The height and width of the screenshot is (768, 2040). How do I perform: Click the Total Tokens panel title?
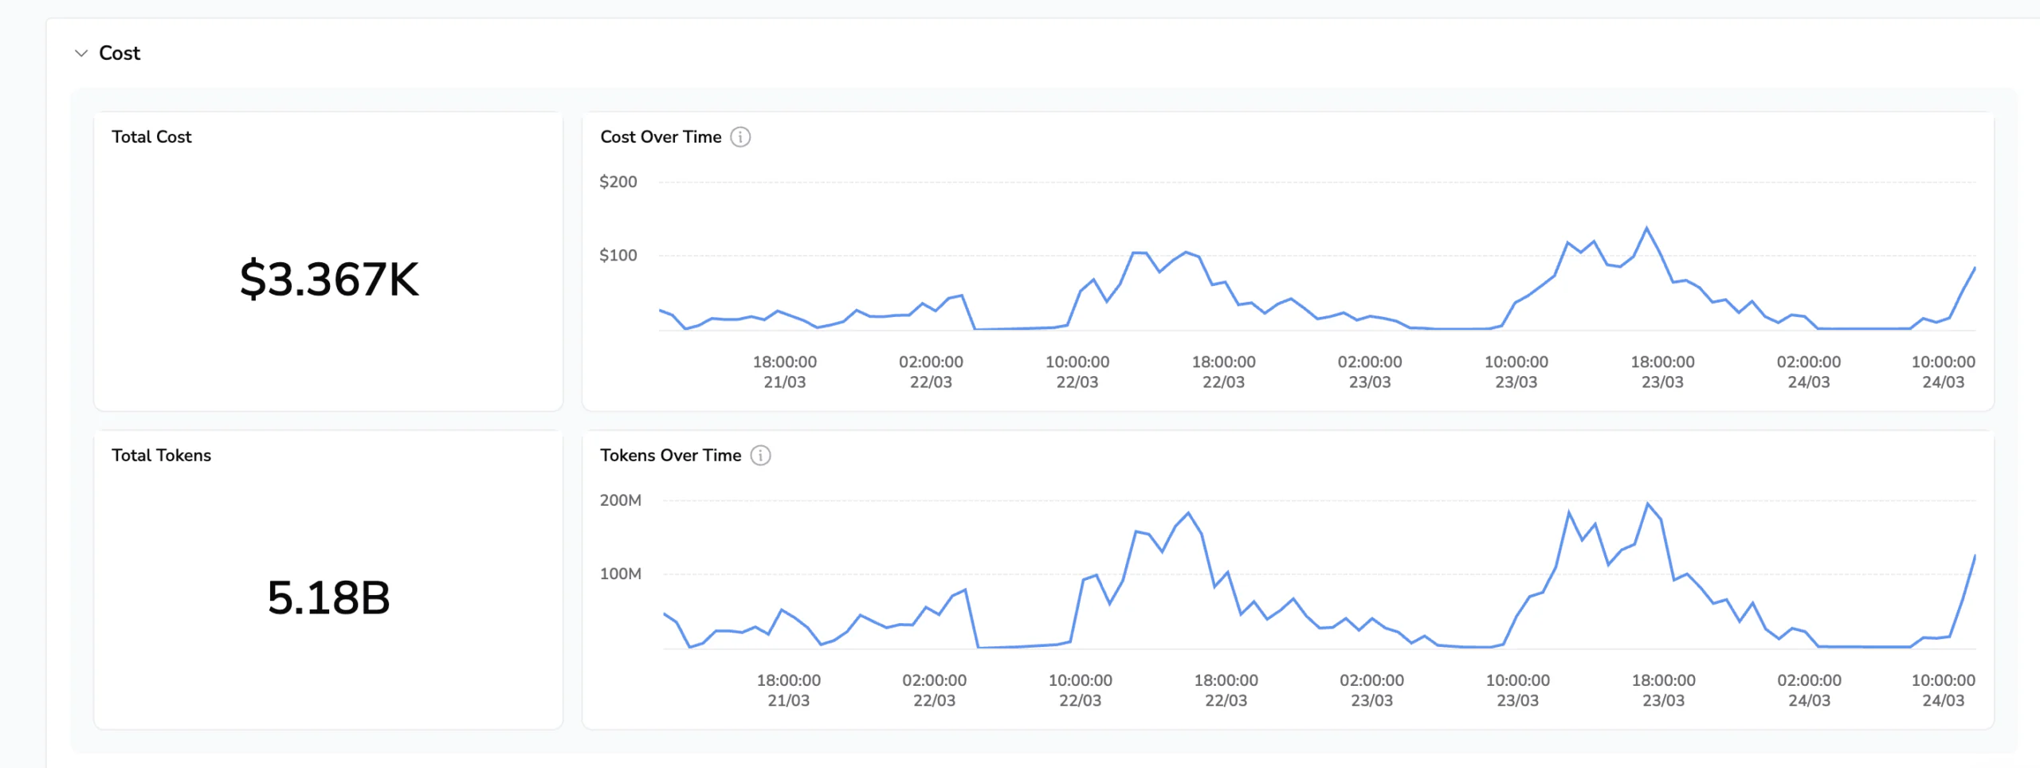[x=161, y=456]
